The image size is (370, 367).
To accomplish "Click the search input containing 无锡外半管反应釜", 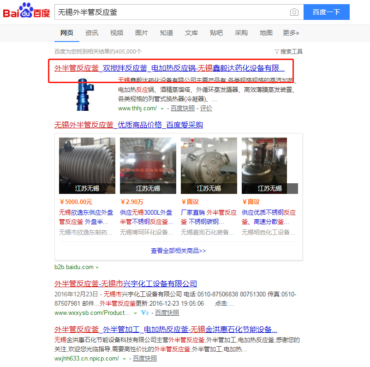I will 179,12.
